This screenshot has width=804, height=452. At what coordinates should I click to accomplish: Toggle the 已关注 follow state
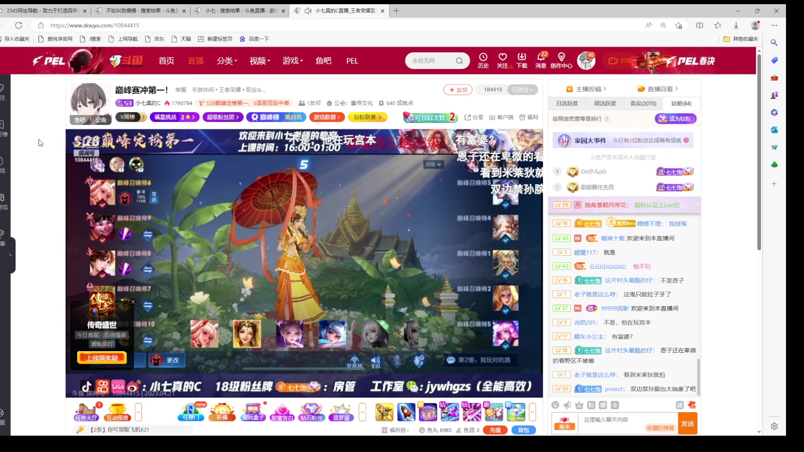tap(522, 89)
